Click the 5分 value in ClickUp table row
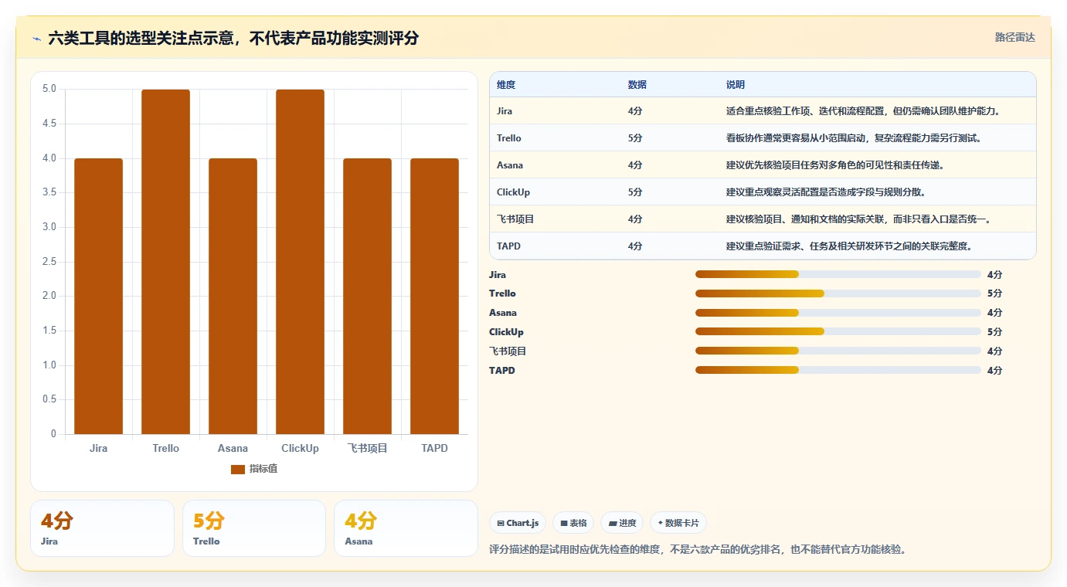Image resolution: width=1067 pixels, height=587 pixels. coord(635,192)
